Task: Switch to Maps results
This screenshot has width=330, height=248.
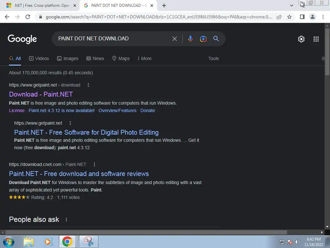Action: 121,58
